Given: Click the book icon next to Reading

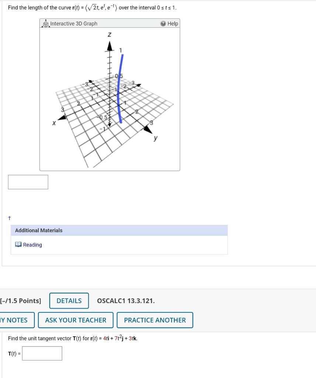Looking at the screenshot, I should click(x=18, y=244).
